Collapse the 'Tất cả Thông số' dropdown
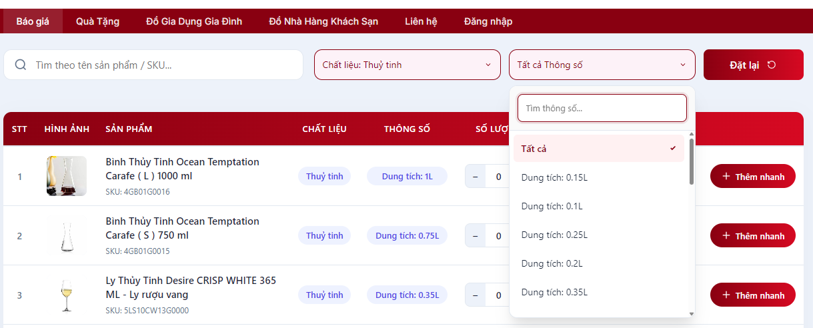The height and width of the screenshot is (328, 813). point(602,65)
